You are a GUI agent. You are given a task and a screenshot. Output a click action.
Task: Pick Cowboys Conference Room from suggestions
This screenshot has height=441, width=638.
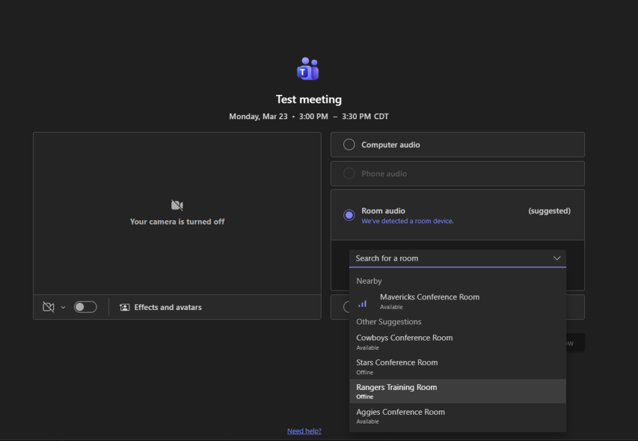[x=404, y=342]
